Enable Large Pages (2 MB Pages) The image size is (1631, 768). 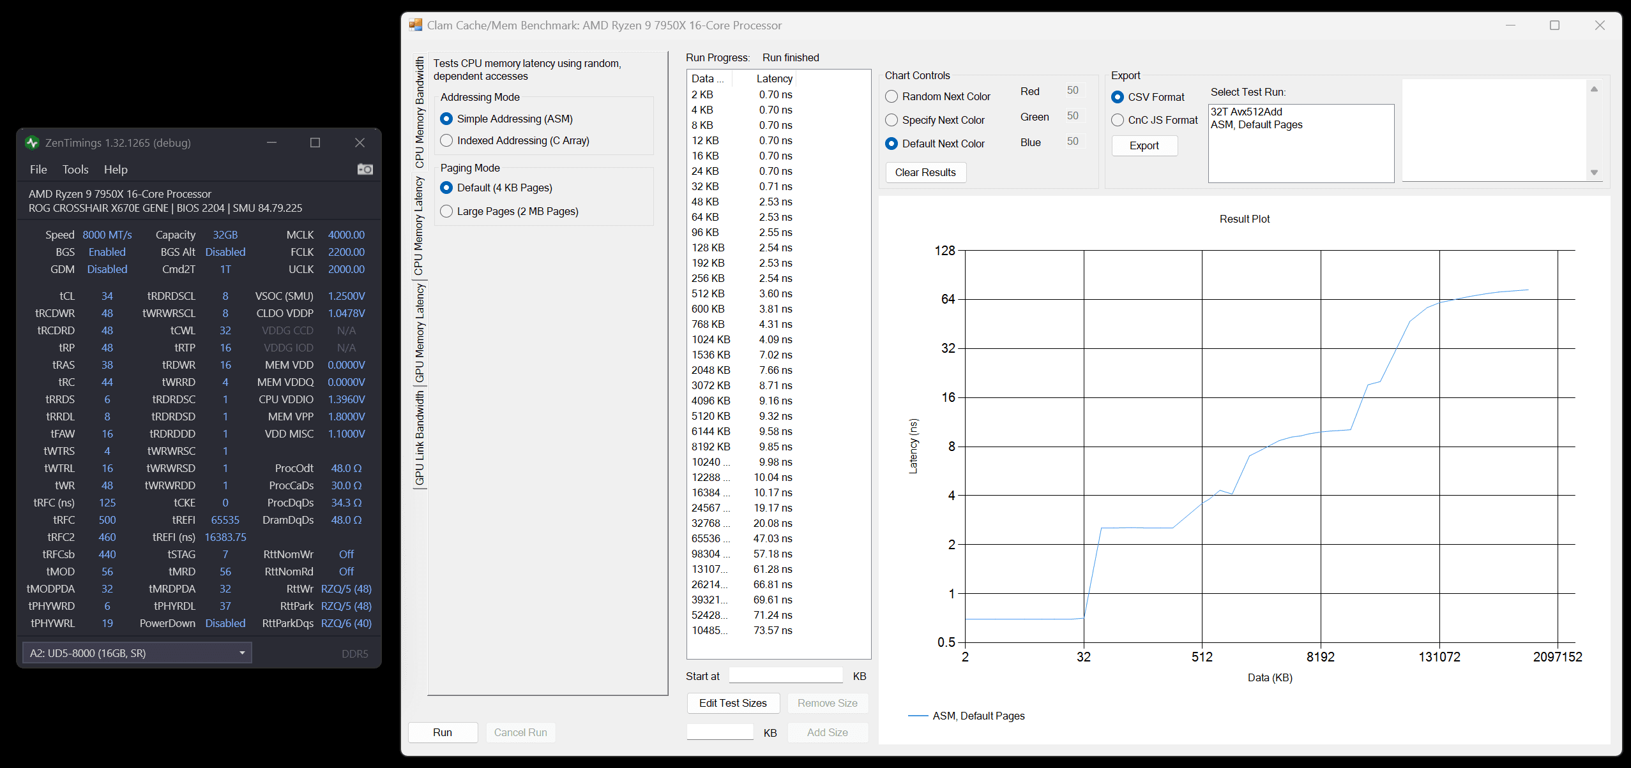point(446,211)
